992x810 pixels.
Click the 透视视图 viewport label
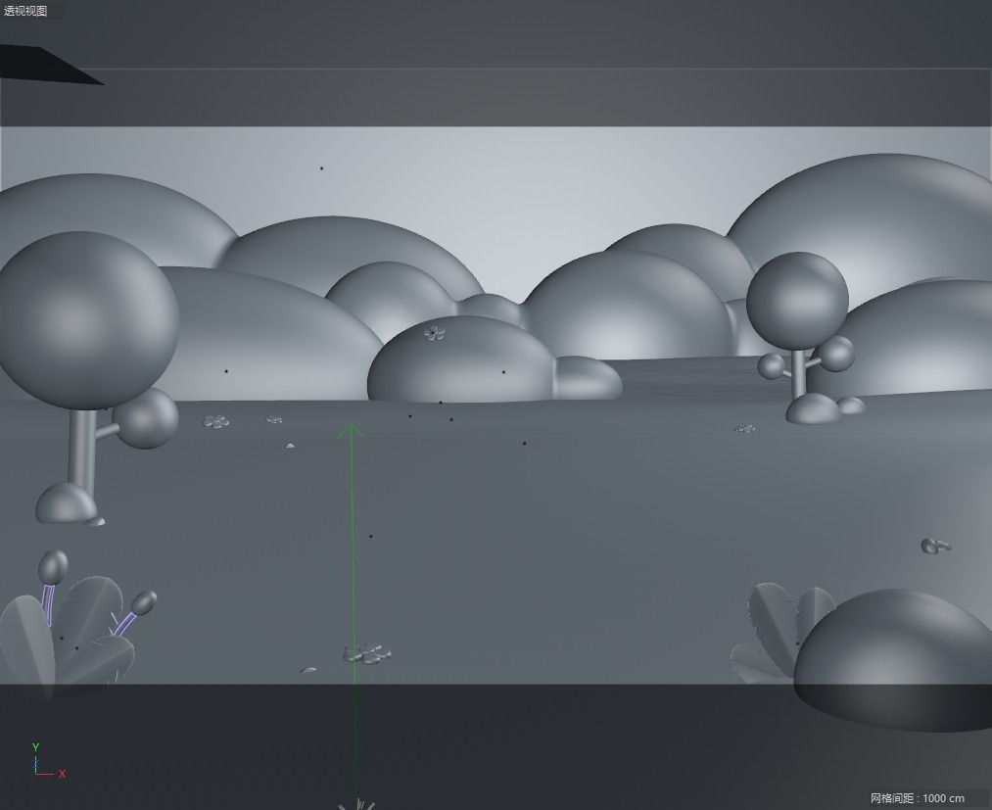coord(25,11)
